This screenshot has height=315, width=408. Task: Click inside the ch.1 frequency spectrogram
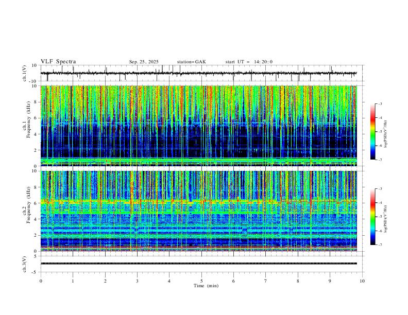pyautogui.click(x=199, y=126)
